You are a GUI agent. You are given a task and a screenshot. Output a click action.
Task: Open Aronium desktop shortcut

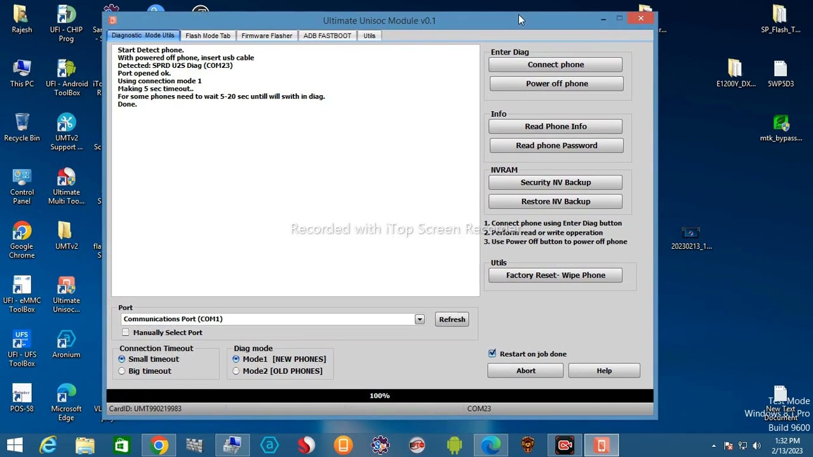pos(67,344)
